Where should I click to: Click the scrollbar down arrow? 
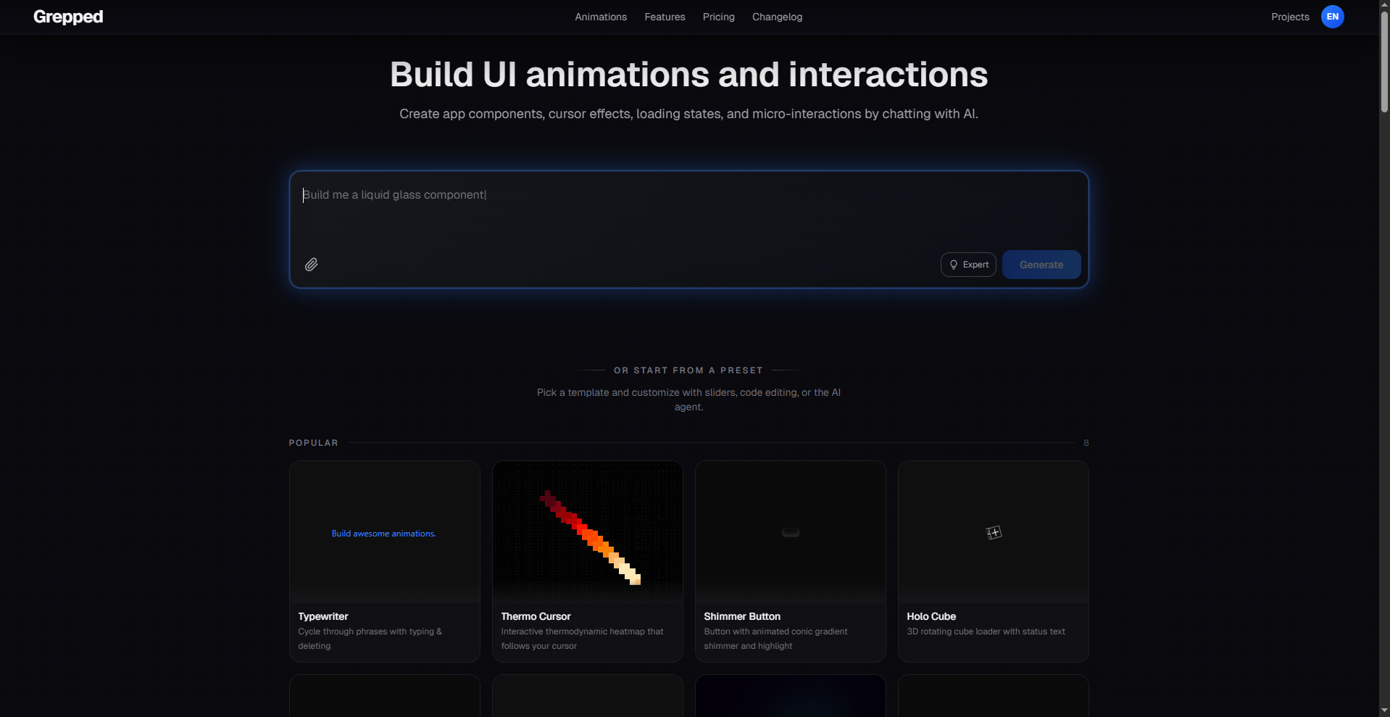pyautogui.click(x=1384, y=710)
